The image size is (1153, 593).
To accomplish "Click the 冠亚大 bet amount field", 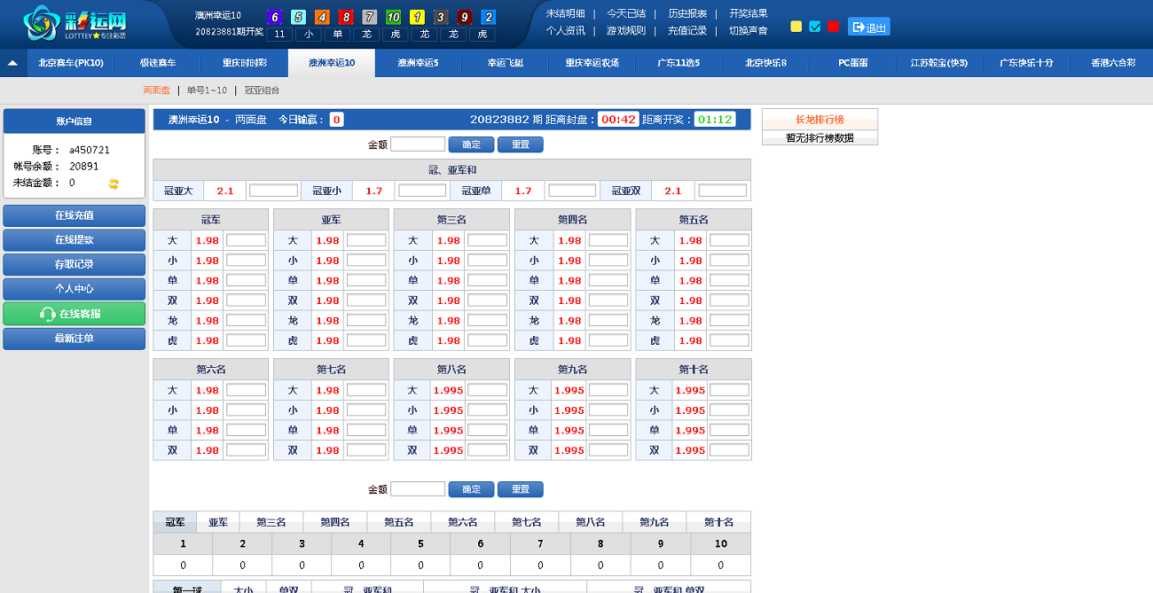I will tap(273, 191).
